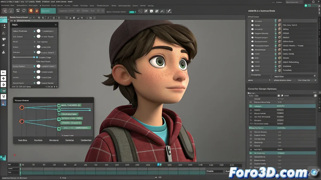Select the green Déroifve node label
The height and width of the screenshot is (180, 321).
[x=71, y=123]
